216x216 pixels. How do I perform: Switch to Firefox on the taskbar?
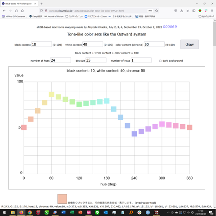[21, 212]
